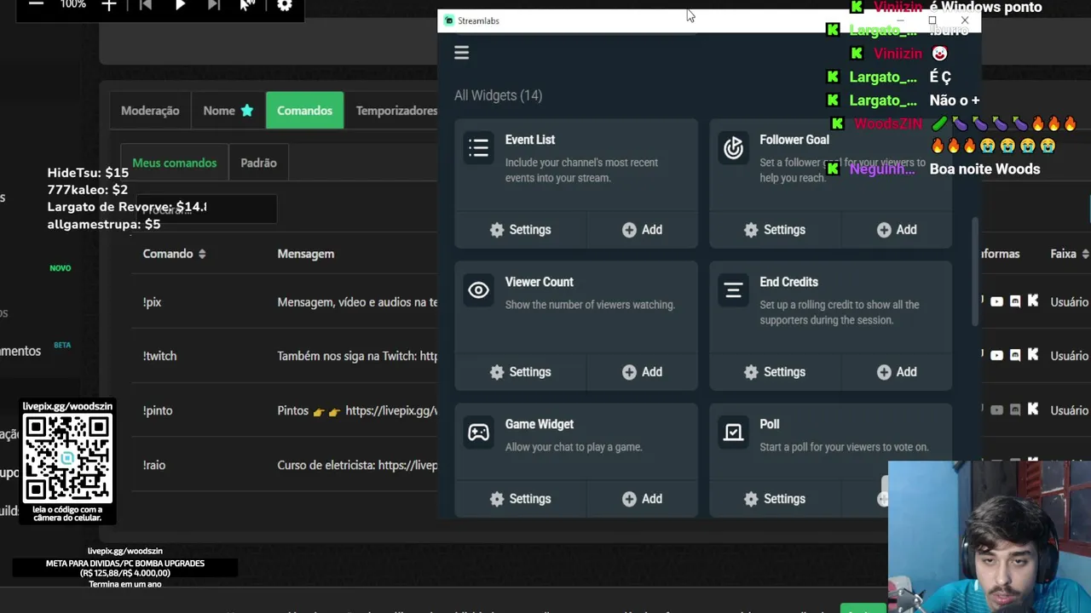This screenshot has height=613, width=1091.
Task: Open Settings for Follower Goal widget
Action: coord(774,230)
